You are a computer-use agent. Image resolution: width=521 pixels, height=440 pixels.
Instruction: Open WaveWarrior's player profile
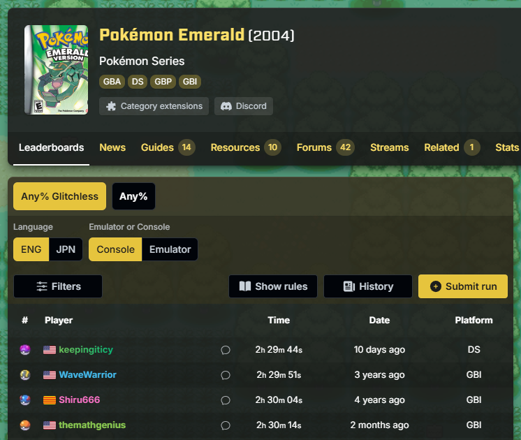point(88,375)
